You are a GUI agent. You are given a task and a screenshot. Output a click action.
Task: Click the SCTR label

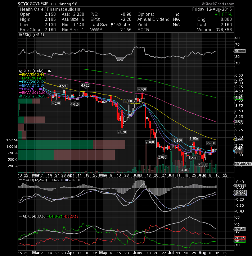click(x=144, y=30)
